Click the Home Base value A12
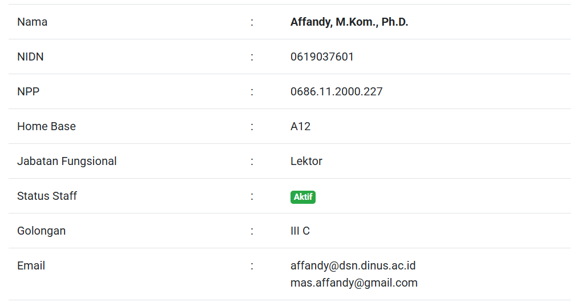The image size is (581, 302). [300, 126]
